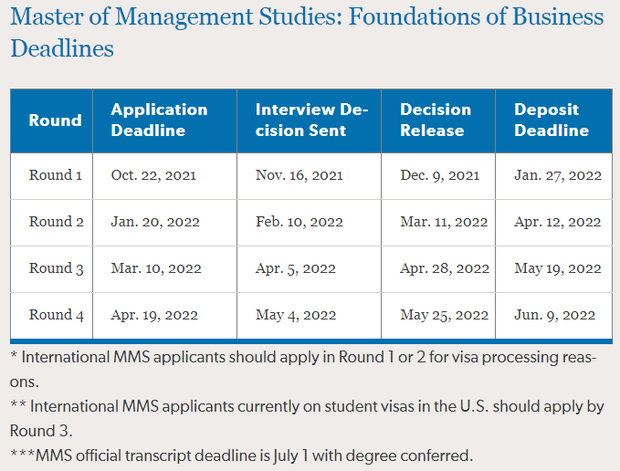This screenshot has height=471, width=620.
Task: Click the Apr. 28, 2022 decision date
Action: tap(445, 268)
